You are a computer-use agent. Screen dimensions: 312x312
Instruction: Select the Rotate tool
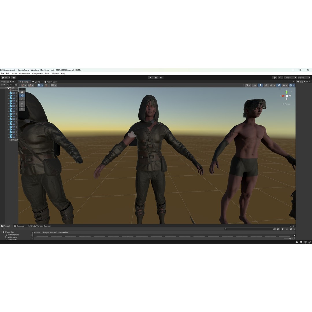[x=22, y=99]
